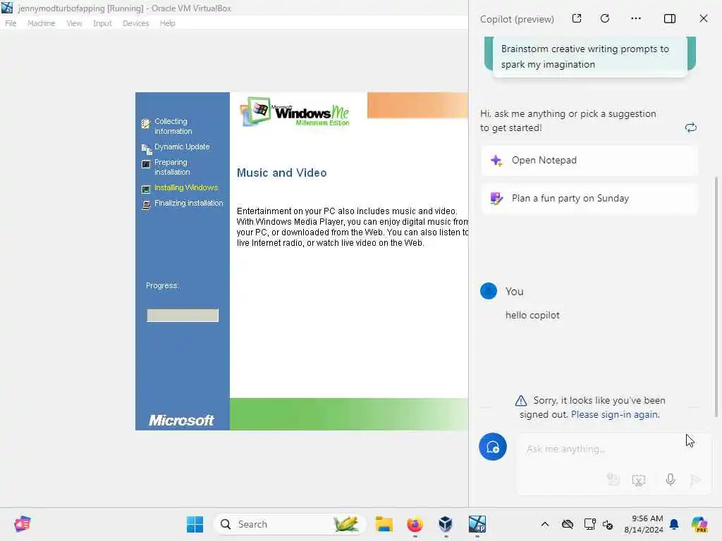This screenshot has height=541, width=722.
Task: Follow the Please sign-in again link
Action: click(x=615, y=414)
